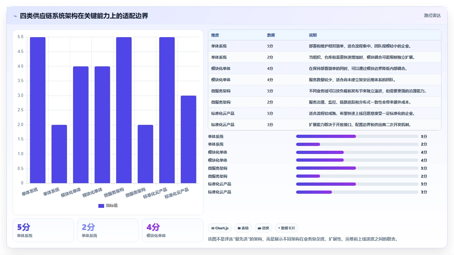Click the 标准化云产品 bar with value 5
454x255 pixels.
point(167,110)
